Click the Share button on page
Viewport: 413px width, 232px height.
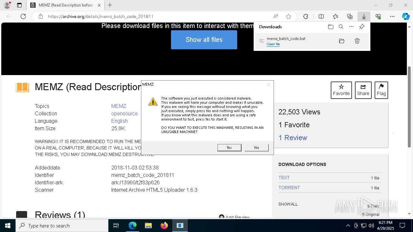coord(363,90)
